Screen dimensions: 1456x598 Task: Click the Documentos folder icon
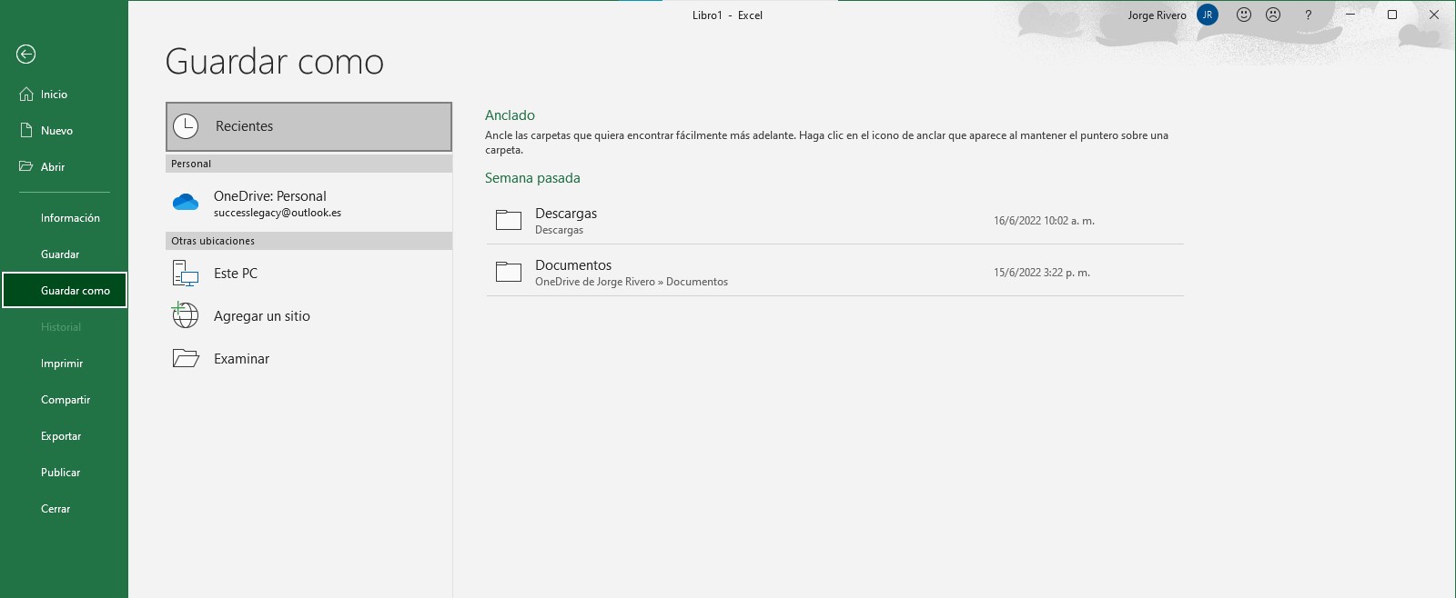[509, 272]
